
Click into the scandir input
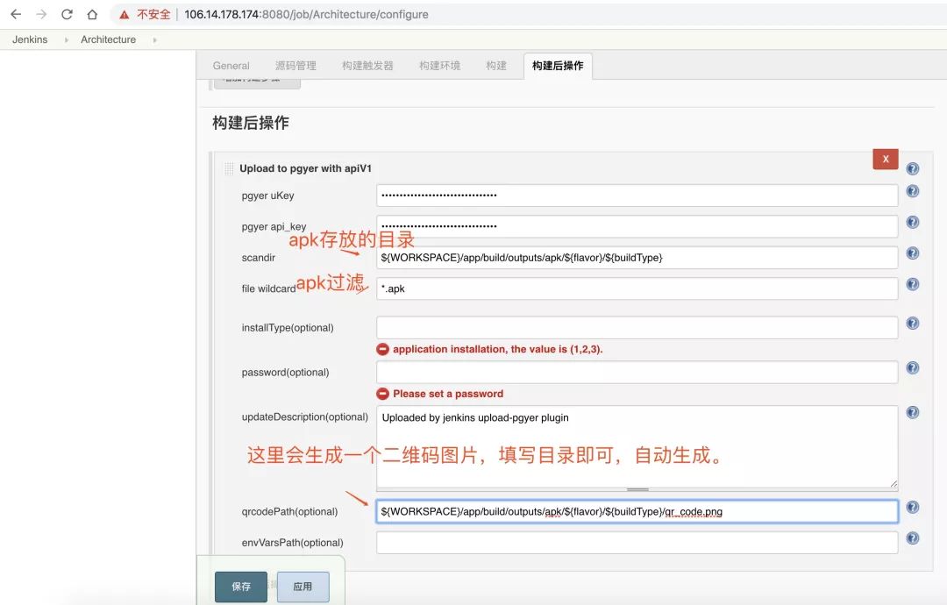point(637,257)
